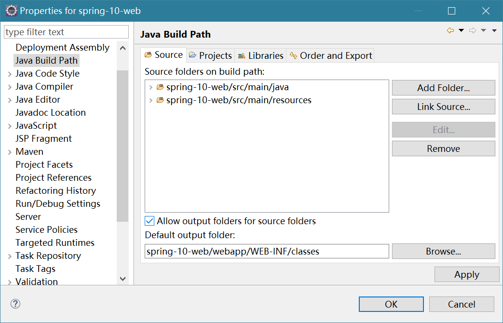Click the Default output folder text field
This screenshot has width=503, height=323.
click(x=267, y=251)
